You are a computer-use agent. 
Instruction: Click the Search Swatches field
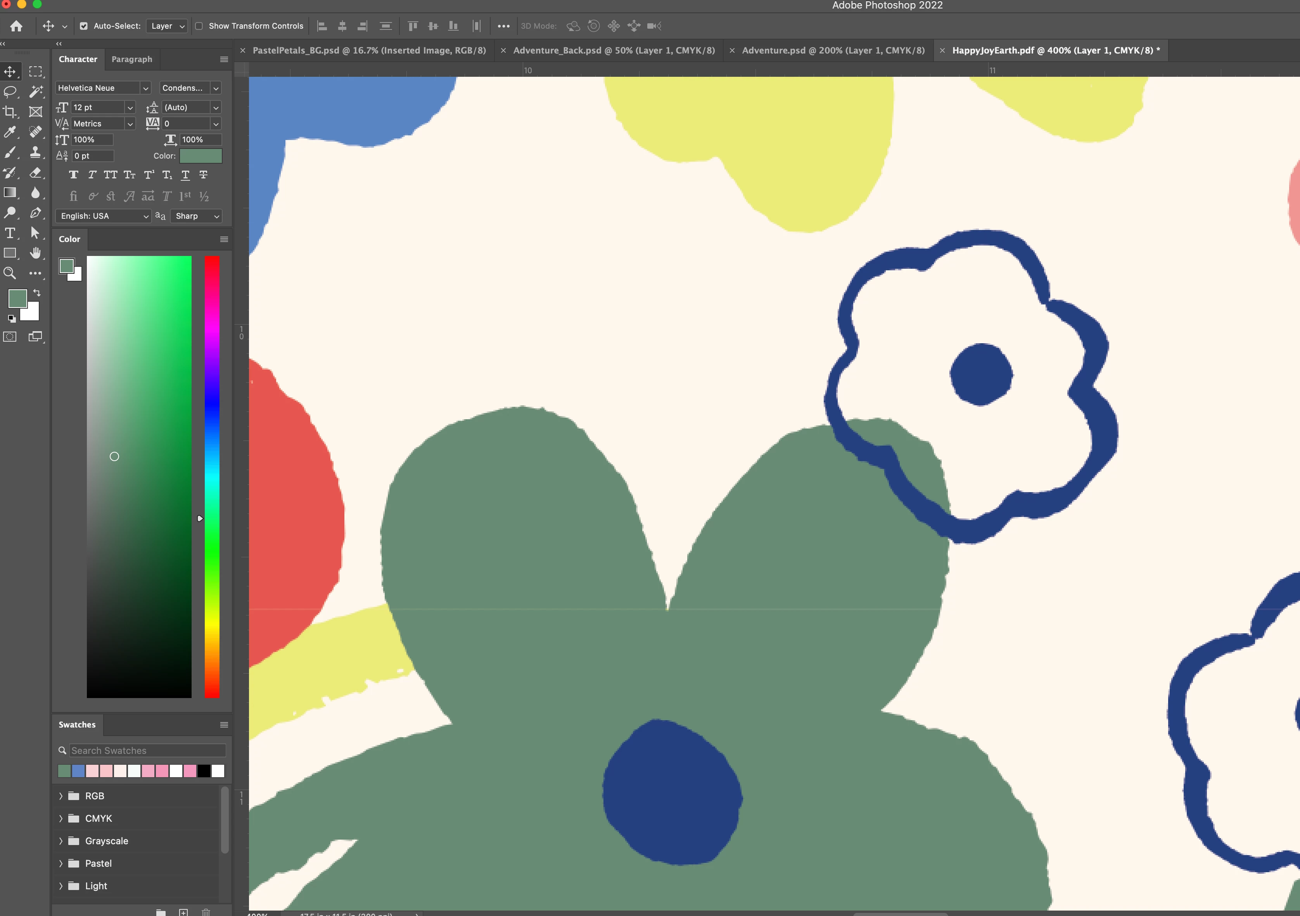point(147,750)
